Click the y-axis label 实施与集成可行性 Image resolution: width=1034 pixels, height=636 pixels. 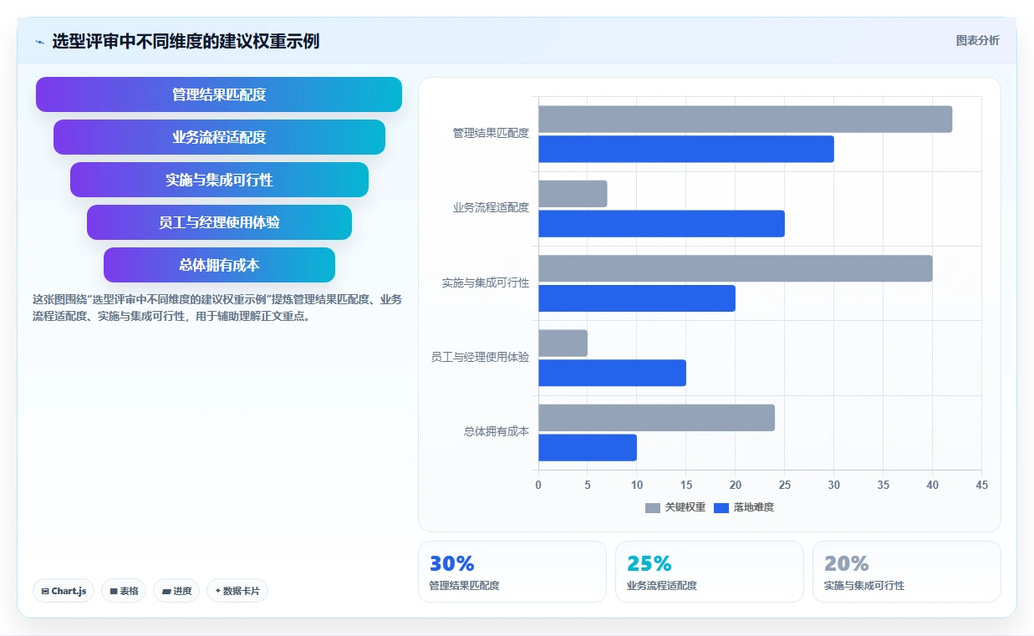tap(486, 282)
